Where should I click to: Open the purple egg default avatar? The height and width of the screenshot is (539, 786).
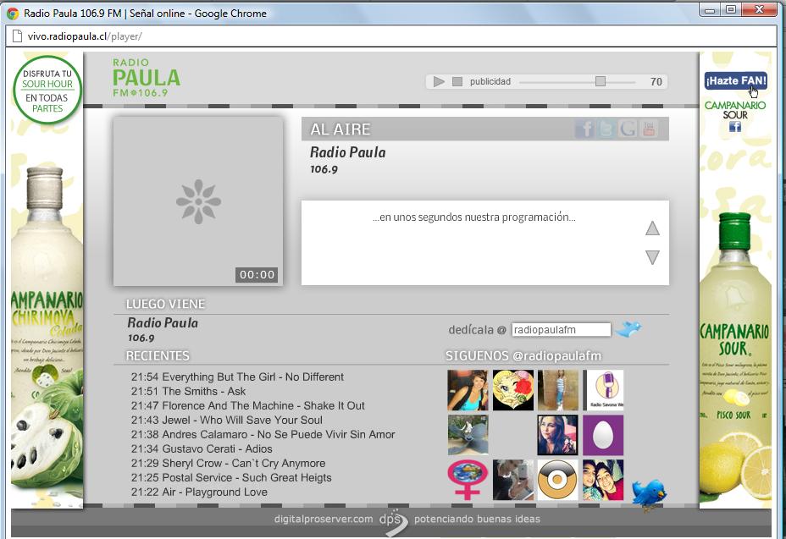tap(603, 435)
